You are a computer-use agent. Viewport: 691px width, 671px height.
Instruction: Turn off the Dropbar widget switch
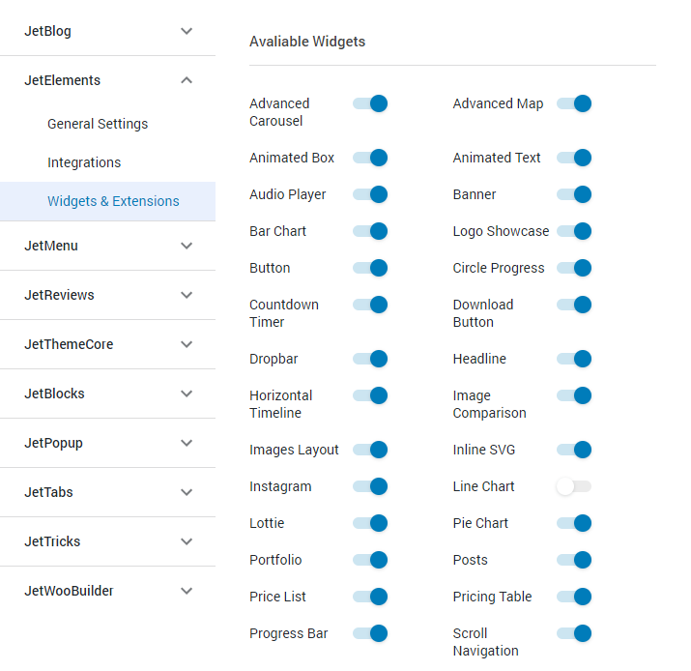[x=370, y=359]
